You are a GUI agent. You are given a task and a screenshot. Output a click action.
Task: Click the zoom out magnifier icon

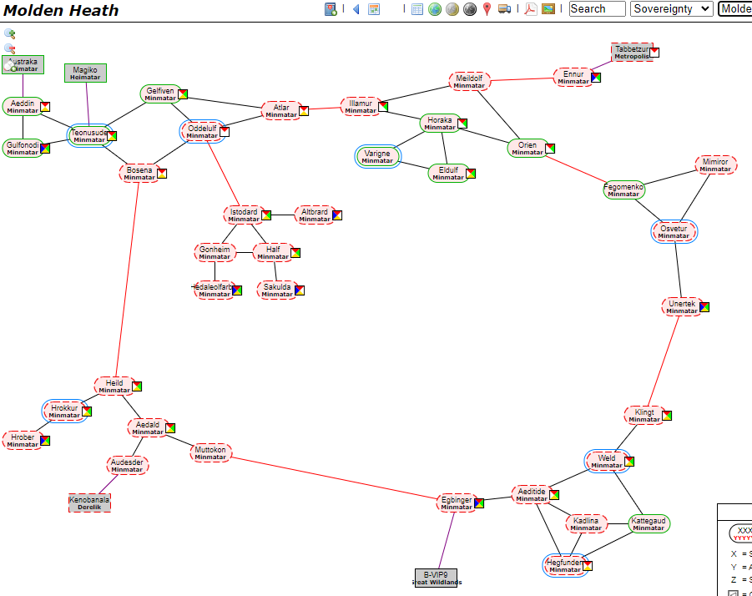[x=9, y=48]
